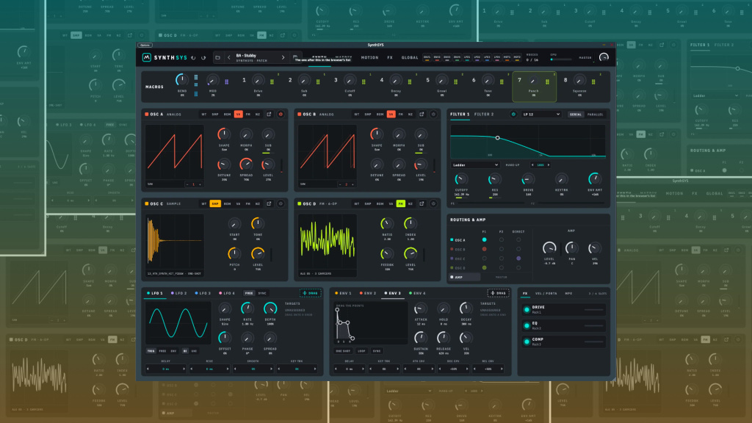
Task: Click the undo arrow icon
Action: tap(194, 57)
